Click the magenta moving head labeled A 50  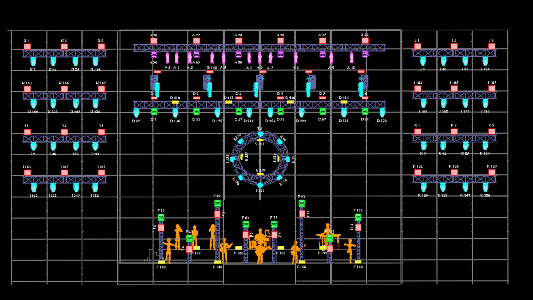154,54
